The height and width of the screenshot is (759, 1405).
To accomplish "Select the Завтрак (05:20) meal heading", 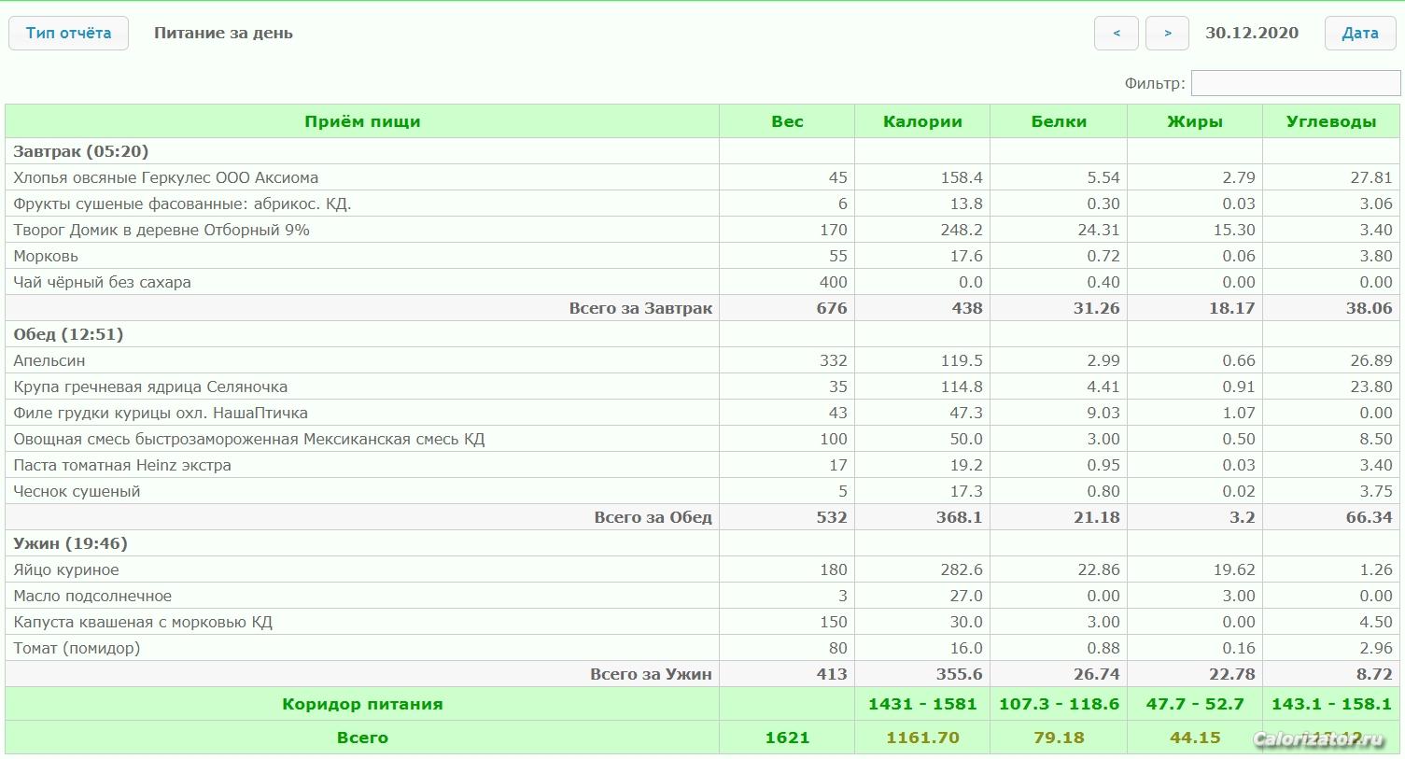I will click(x=81, y=151).
